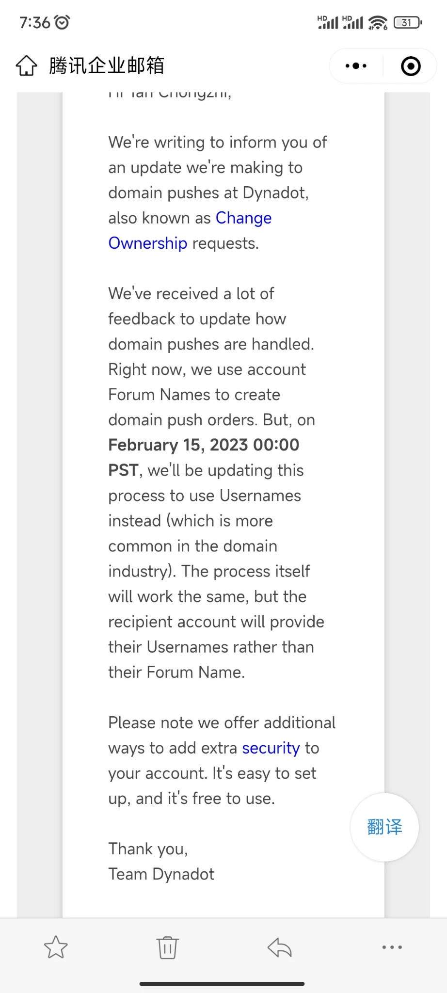447x993 pixels.
Task: Open the mini program three-dot menu
Action: coord(356,66)
